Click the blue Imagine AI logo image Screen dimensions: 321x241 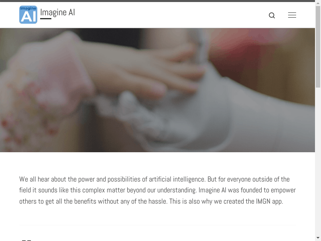coord(28,15)
